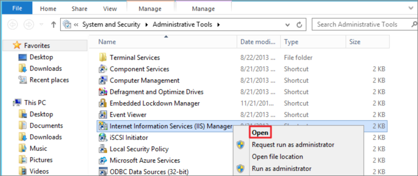Click the up arrow navigation button
This screenshot has width=418, height=176.
[x=53, y=25]
